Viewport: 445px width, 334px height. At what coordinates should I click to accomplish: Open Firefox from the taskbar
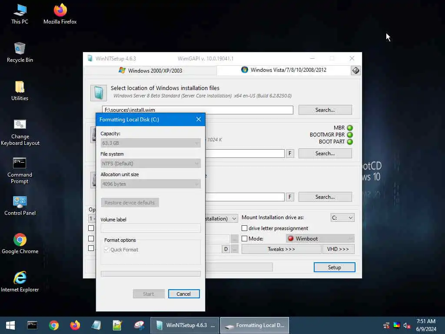[75, 325]
